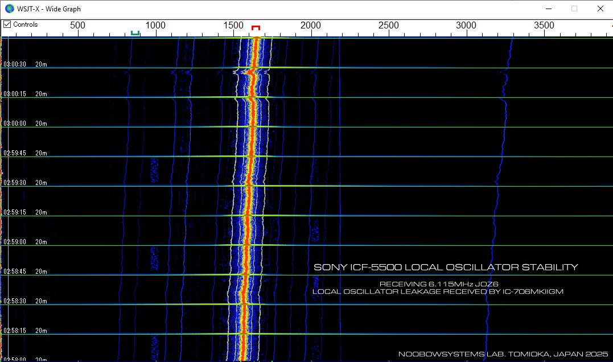
Task: Click the 2500 Hz frequency scale label
Action: pyautogui.click(x=389, y=26)
